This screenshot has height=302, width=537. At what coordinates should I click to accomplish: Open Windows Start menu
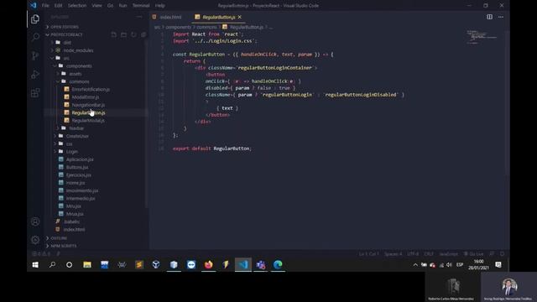click(x=35, y=265)
